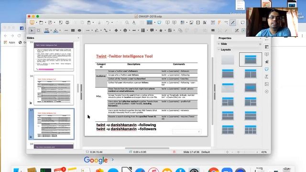
Task: Collapse the Layouts section in Properties
Action: click(219, 50)
